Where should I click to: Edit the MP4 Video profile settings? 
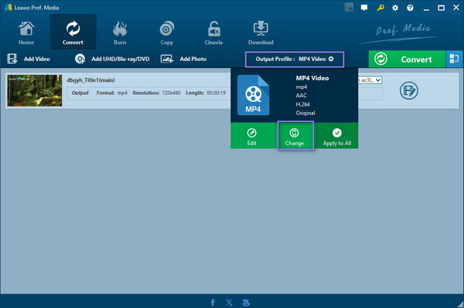(252, 137)
